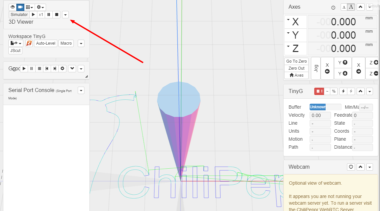Click the Zero Out button

(x=296, y=68)
